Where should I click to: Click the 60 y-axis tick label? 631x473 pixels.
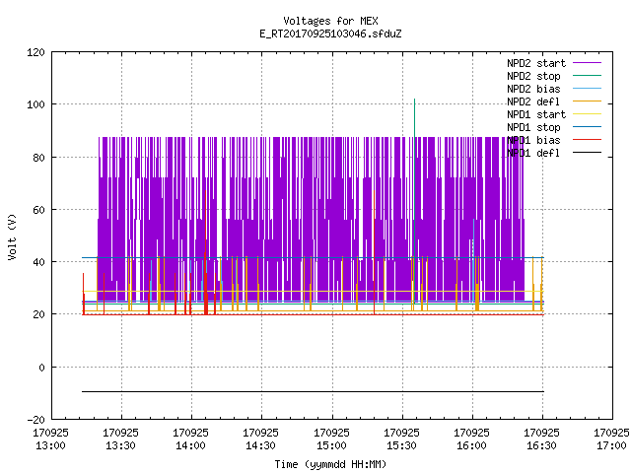(38, 210)
